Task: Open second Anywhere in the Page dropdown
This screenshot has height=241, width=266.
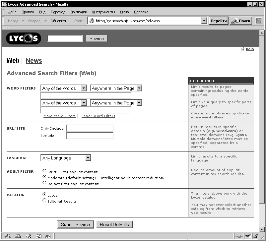Action: (x=116, y=103)
